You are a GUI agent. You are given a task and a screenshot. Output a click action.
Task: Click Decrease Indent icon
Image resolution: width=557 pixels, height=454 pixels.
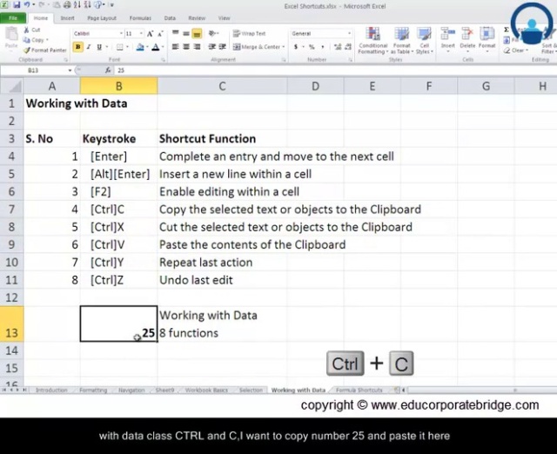[212, 47]
